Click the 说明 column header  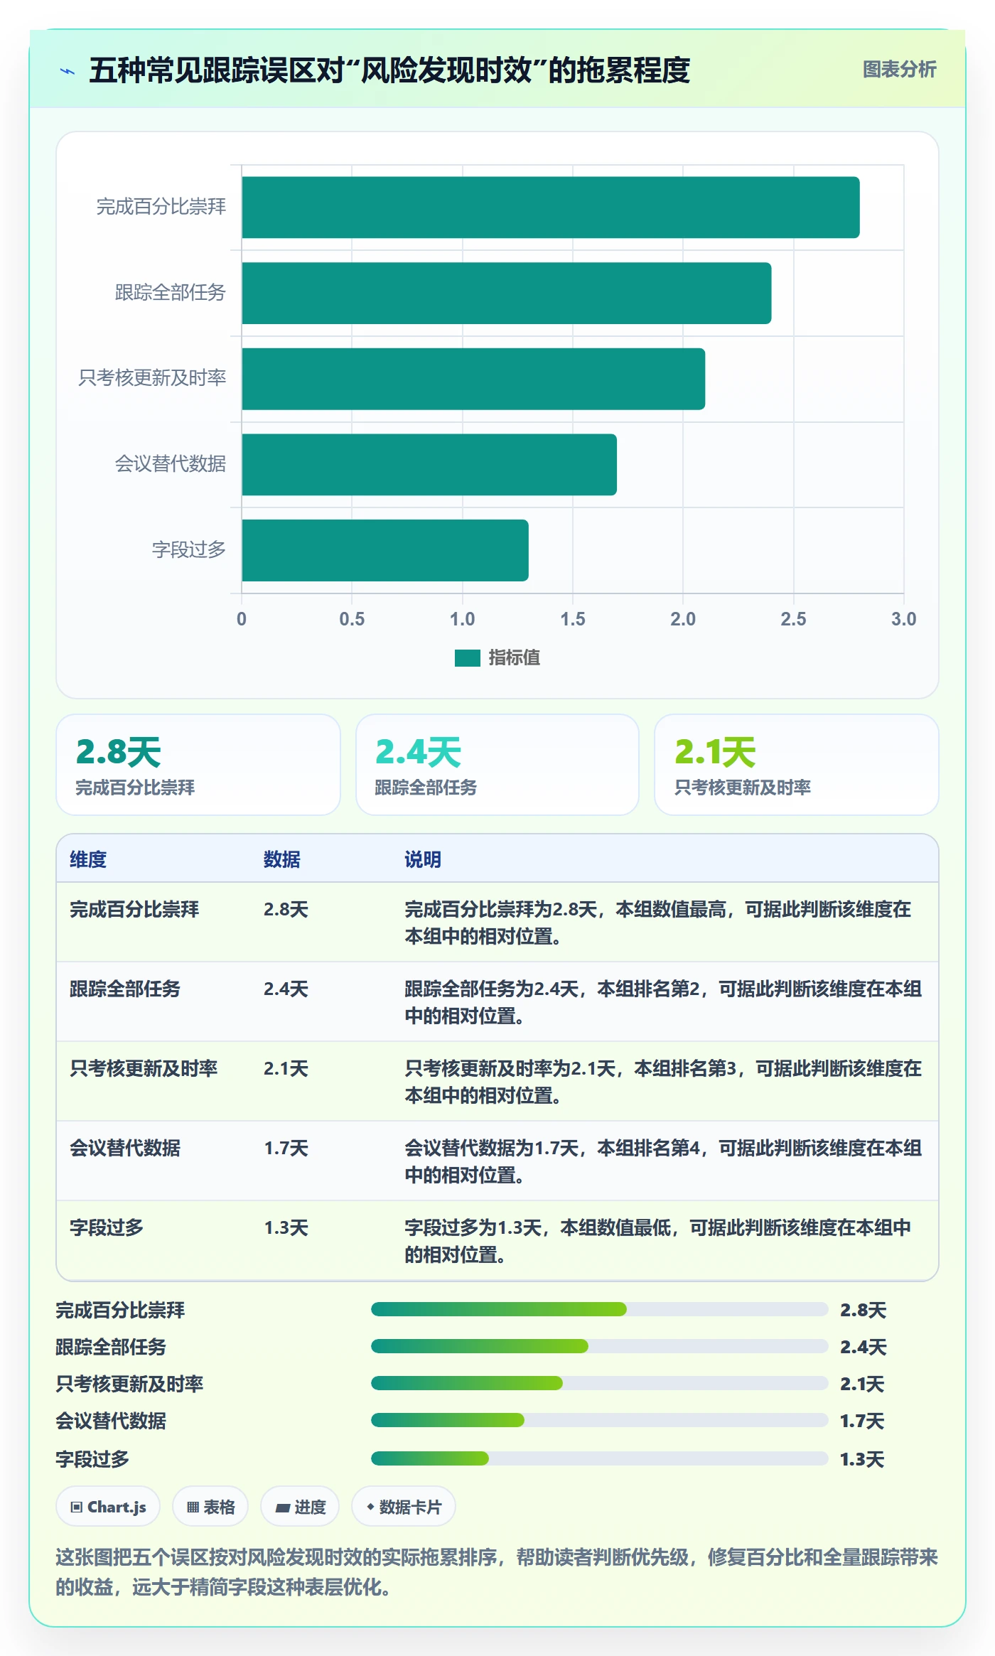[423, 859]
